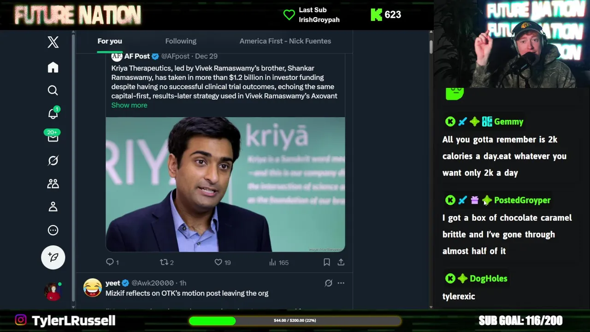Click the X logo icon
The image size is (590, 332).
pyautogui.click(x=53, y=42)
